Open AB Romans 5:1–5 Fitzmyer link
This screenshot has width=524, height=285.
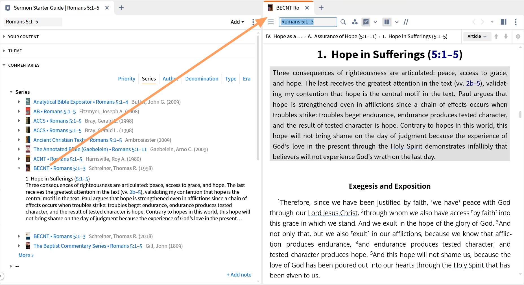54,112
